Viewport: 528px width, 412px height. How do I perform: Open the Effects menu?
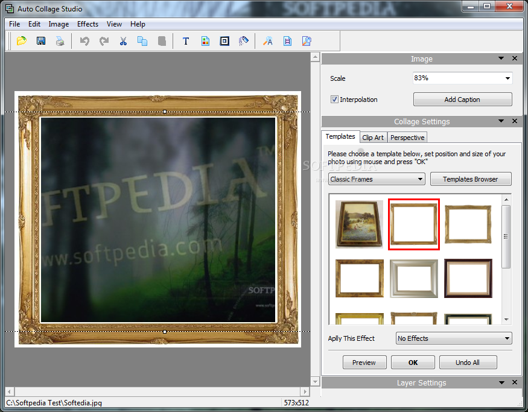click(x=87, y=24)
